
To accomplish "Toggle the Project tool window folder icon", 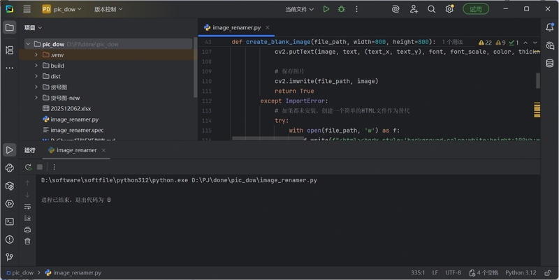I will coord(9,27).
